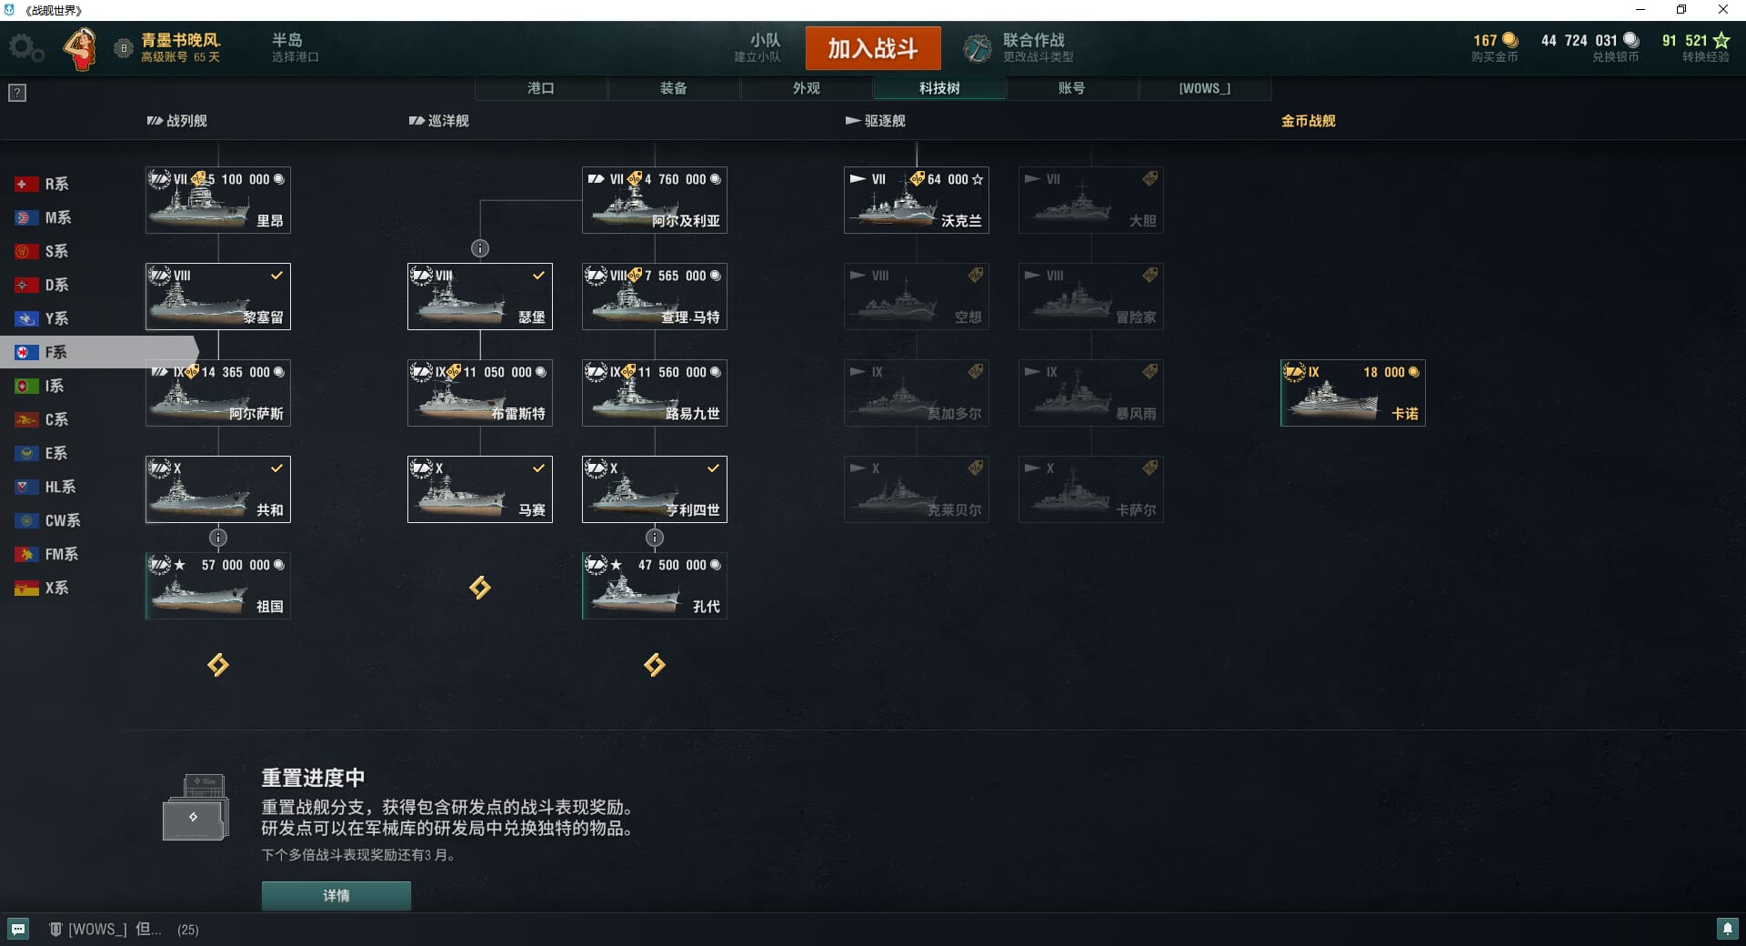Viewport: 1746px width, 946px height.
Task: Select the 卡诺 premium ship thumbnail
Action: point(1353,393)
